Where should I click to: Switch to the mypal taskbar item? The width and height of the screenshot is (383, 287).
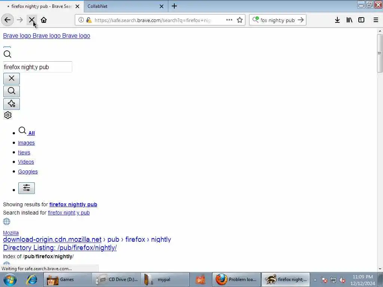point(166,280)
